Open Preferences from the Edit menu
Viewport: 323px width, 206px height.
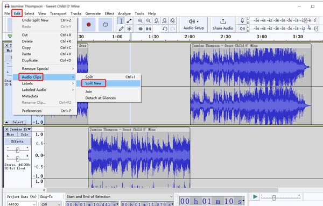pyautogui.click(x=44, y=111)
